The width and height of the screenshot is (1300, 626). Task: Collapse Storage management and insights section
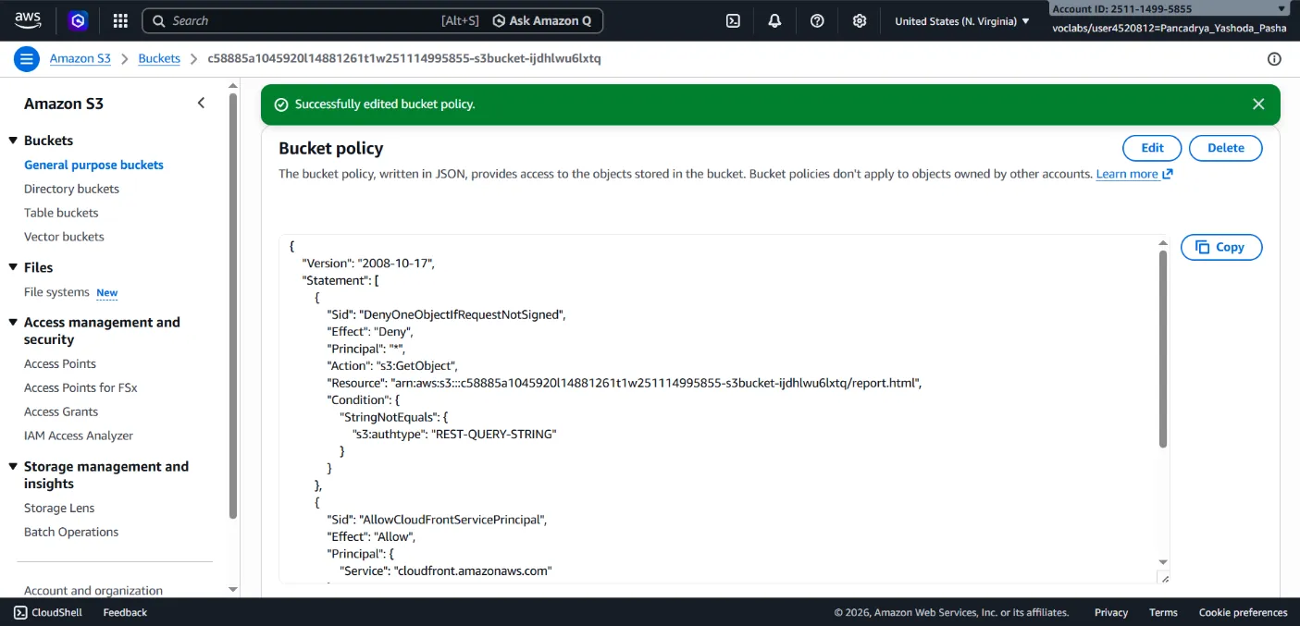pyautogui.click(x=14, y=467)
